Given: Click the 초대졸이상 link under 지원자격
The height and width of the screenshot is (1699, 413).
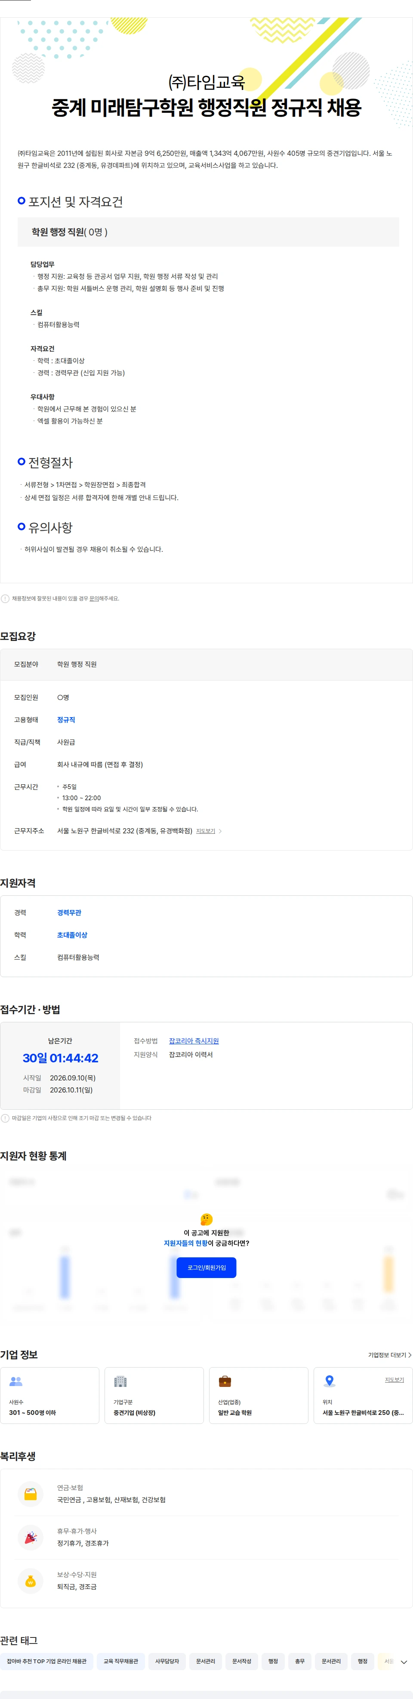Looking at the screenshot, I should pyautogui.click(x=72, y=935).
